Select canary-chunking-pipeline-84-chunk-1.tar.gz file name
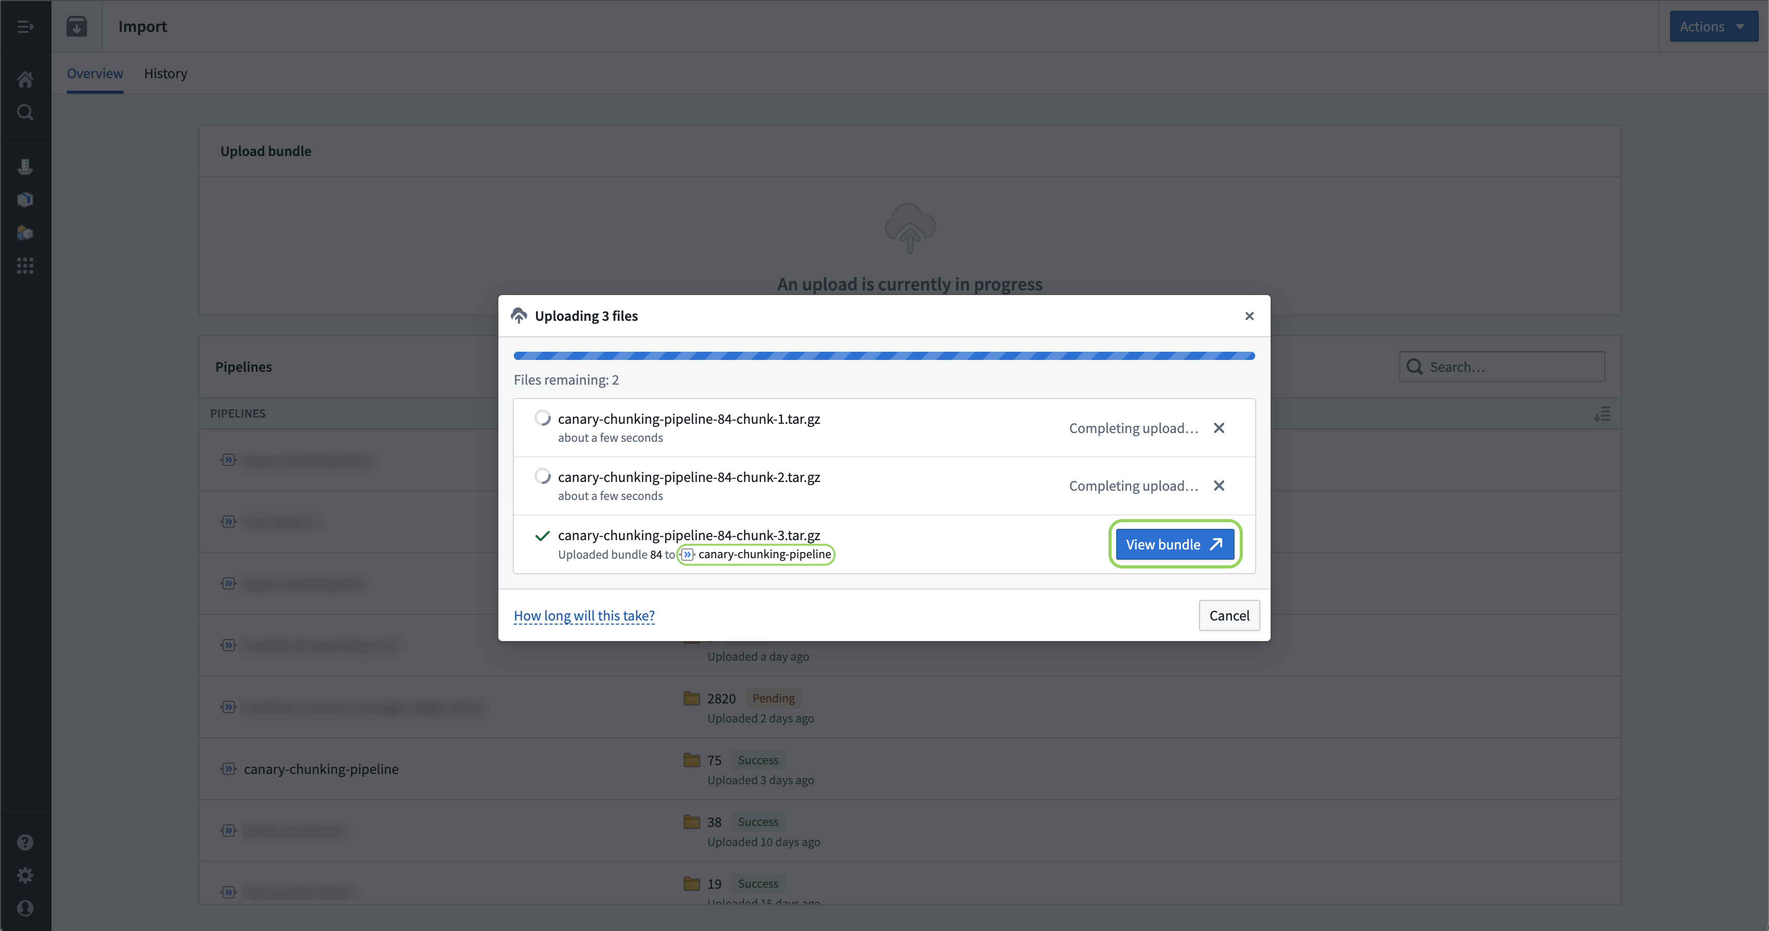Image resolution: width=1769 pixels, height=931 pixels. point(689,419)
